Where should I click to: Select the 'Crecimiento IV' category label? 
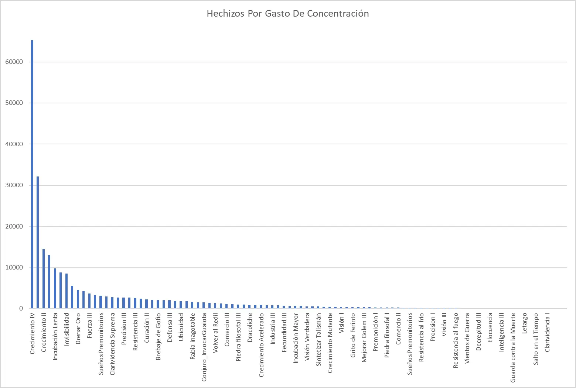33,334
